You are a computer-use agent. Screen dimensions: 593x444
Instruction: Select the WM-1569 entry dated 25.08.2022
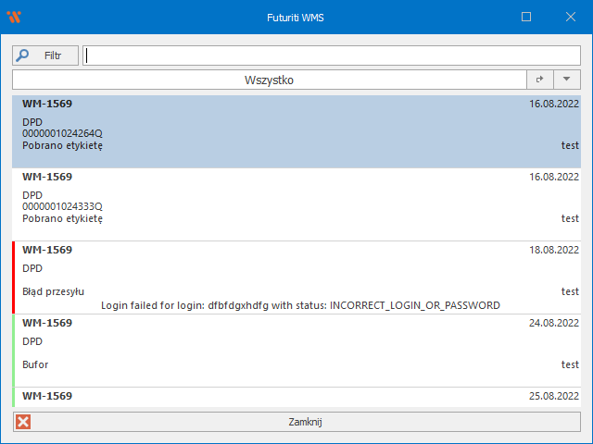tap(278, 397)
